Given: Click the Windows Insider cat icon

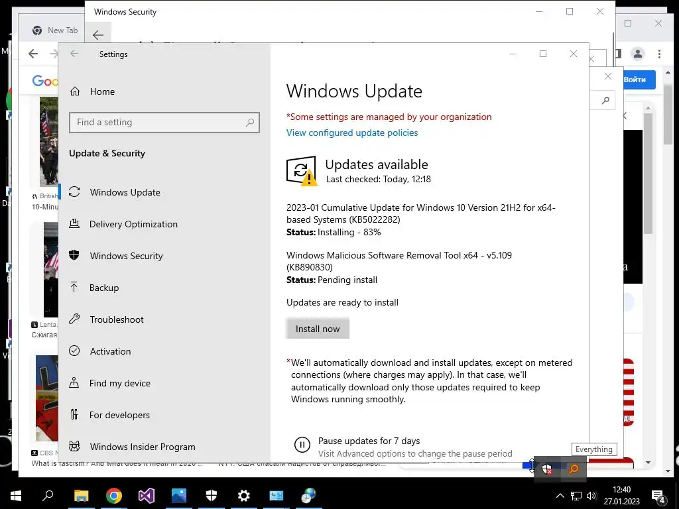Looking at the screenshot, I should coord(74,446).
